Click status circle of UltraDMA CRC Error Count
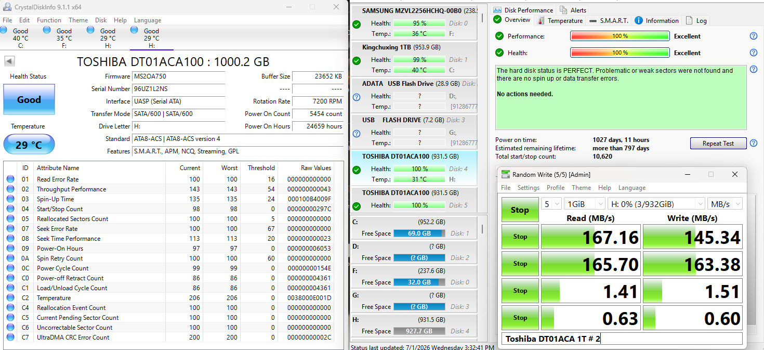This screenshot has height=350, width=764. tap(10, 337)
